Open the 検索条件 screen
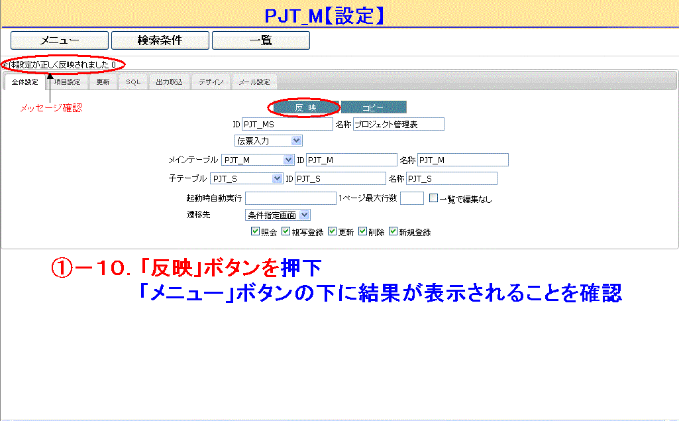The image size is (679, 421). pos(160,40)
